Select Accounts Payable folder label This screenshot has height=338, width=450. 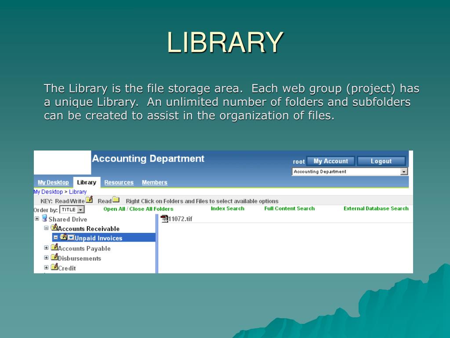coord(84,249)
